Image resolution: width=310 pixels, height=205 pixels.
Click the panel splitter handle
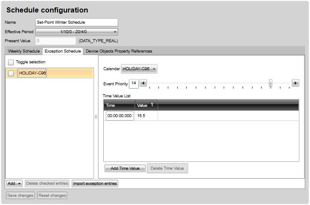(x=96, y=117)
